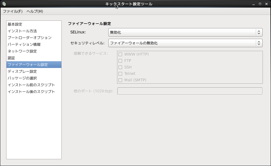Viewport: 271px width, 166px height.
Task: Toggle the WWW (HTTP) checkbox
Action: [x=120, y=54]
